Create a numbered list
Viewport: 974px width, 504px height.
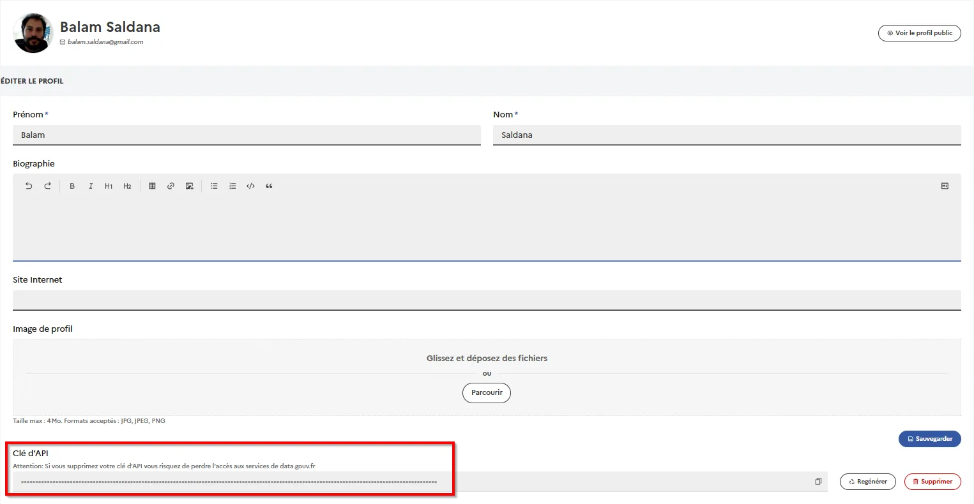[x=232, y=186]
